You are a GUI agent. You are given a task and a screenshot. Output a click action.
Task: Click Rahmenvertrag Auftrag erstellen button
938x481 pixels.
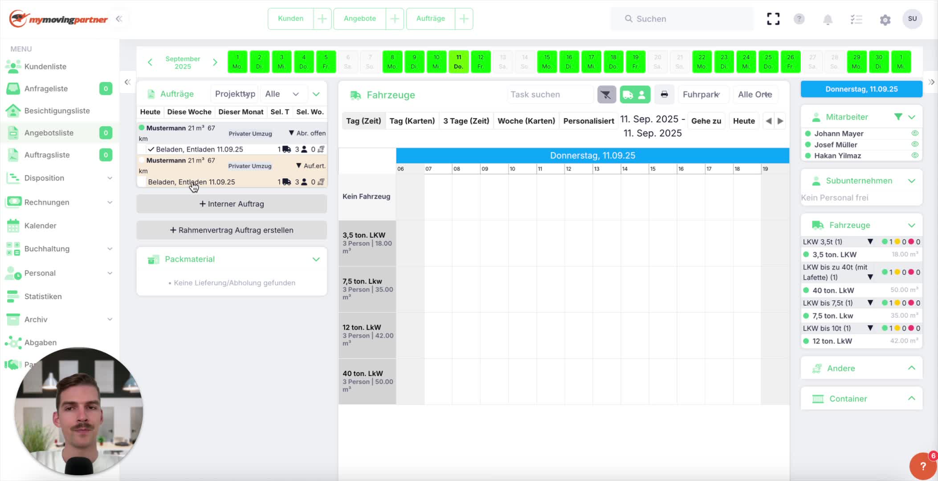coord(232,230)
